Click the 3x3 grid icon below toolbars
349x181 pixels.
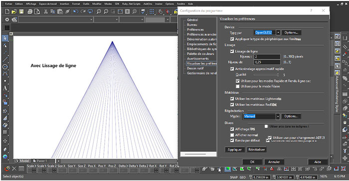pos(7,27)
